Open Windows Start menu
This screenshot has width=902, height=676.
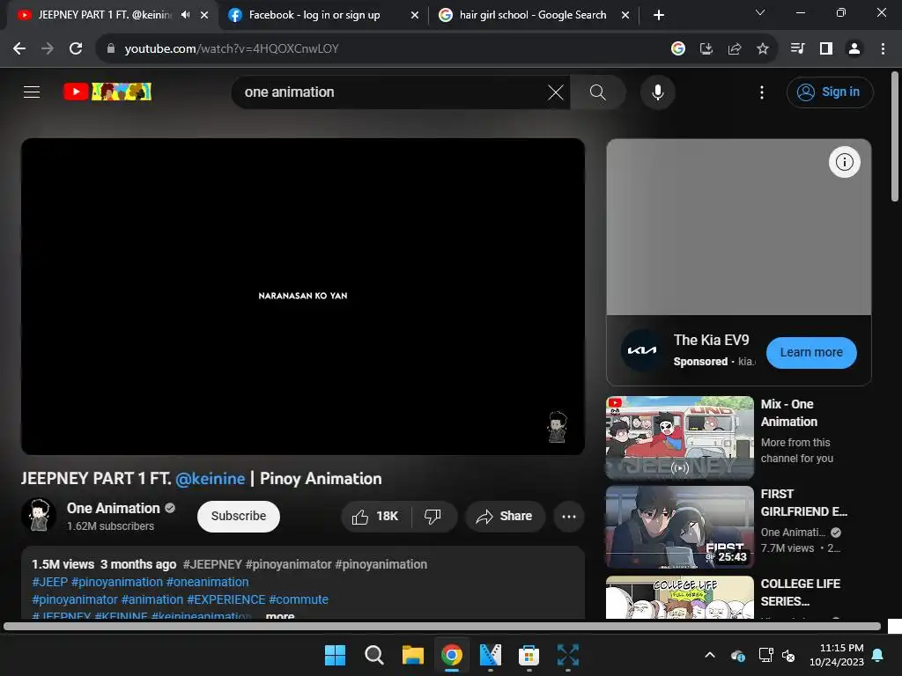coord(335,655)
